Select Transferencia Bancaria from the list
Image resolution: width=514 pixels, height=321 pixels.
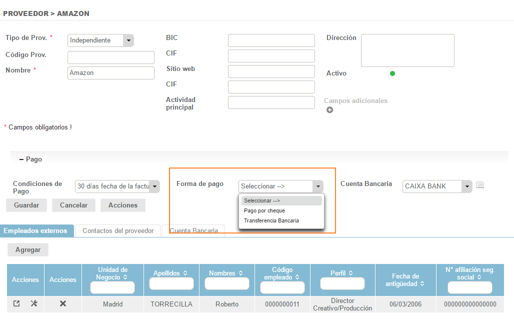point(271,220)
